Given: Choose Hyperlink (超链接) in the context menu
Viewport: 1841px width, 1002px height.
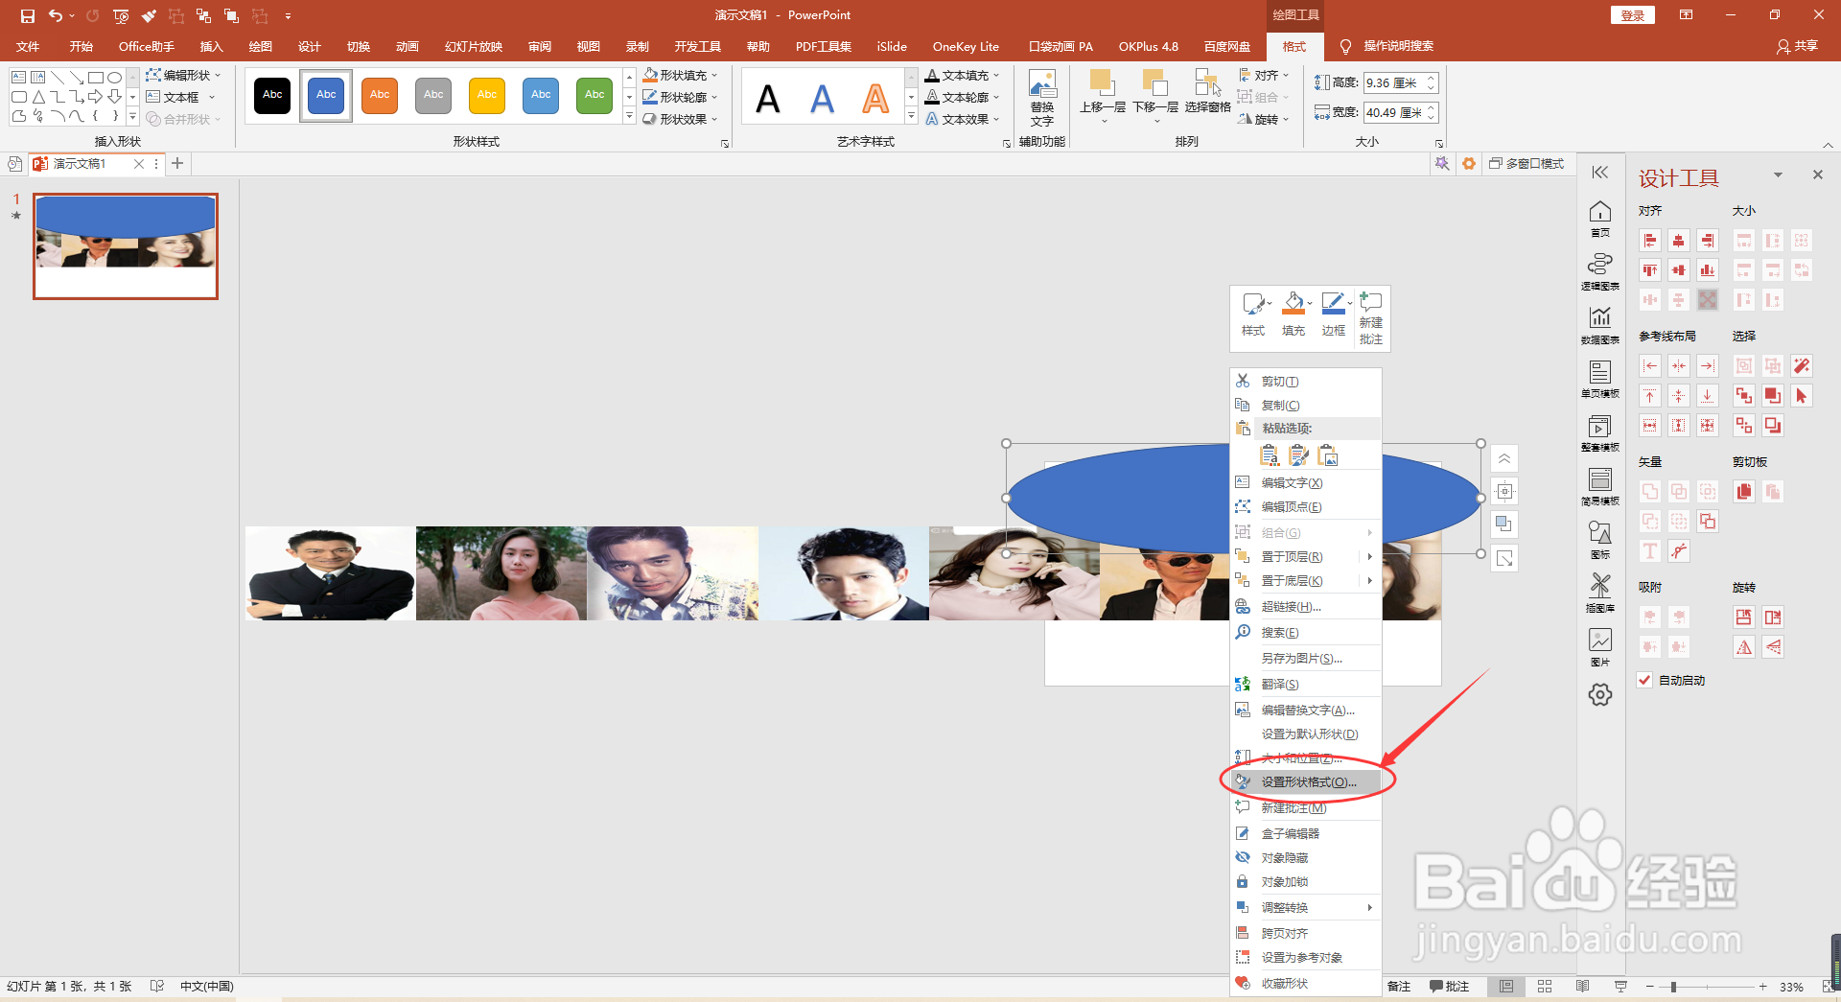Looking at the screenshot, I should click(x=1306, y=607).
